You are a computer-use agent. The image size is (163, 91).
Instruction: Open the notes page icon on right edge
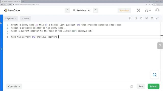coord(160,45)
